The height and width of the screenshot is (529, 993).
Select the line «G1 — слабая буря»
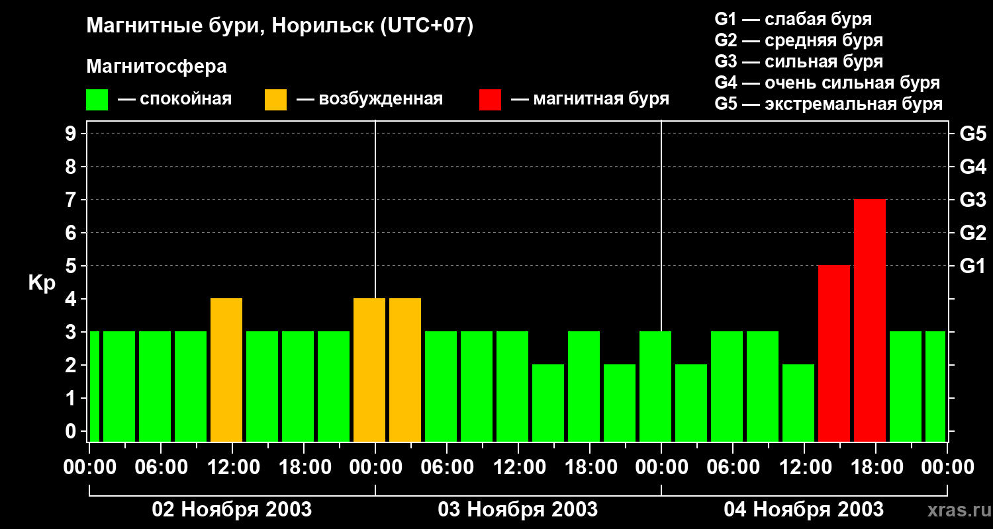pyautogui.click(x=793, y=19)
